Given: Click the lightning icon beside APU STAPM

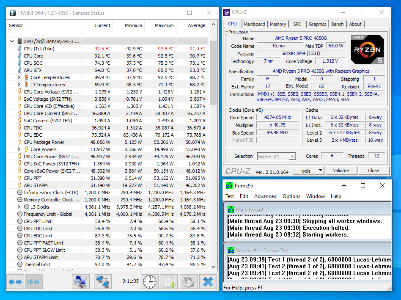Looking at the screenshot, I should coord(20,185).
